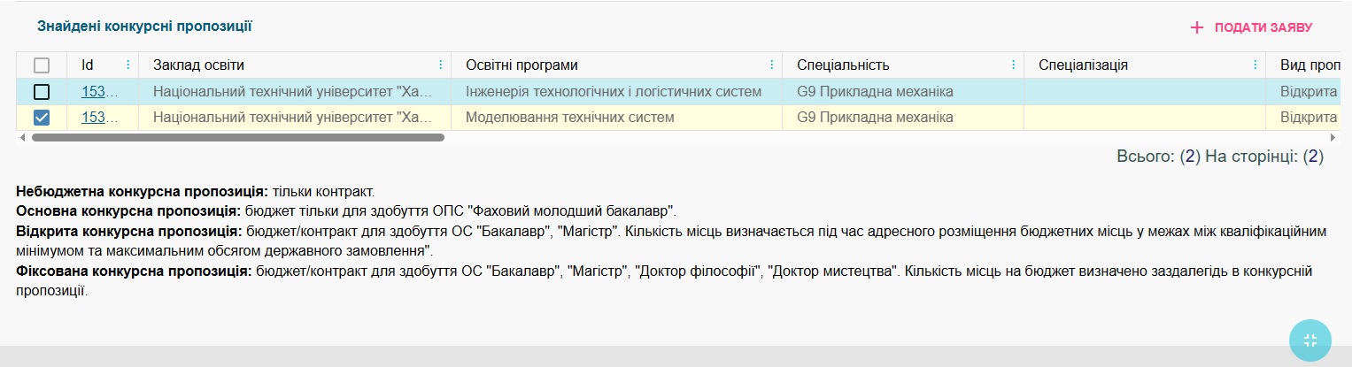This screenshot has width=1352, height=367.
Task: Click the horizontal scrollbar thumb under the table
Action: pyautogui.click(x=237, y=138)
